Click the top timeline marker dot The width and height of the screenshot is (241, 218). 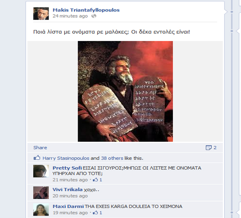[x=232, y=12]
